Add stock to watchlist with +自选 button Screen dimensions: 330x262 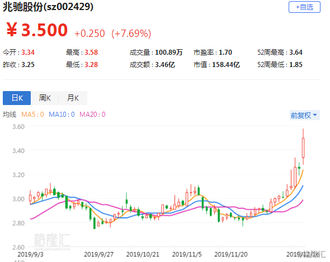click(x=304, y=7)
